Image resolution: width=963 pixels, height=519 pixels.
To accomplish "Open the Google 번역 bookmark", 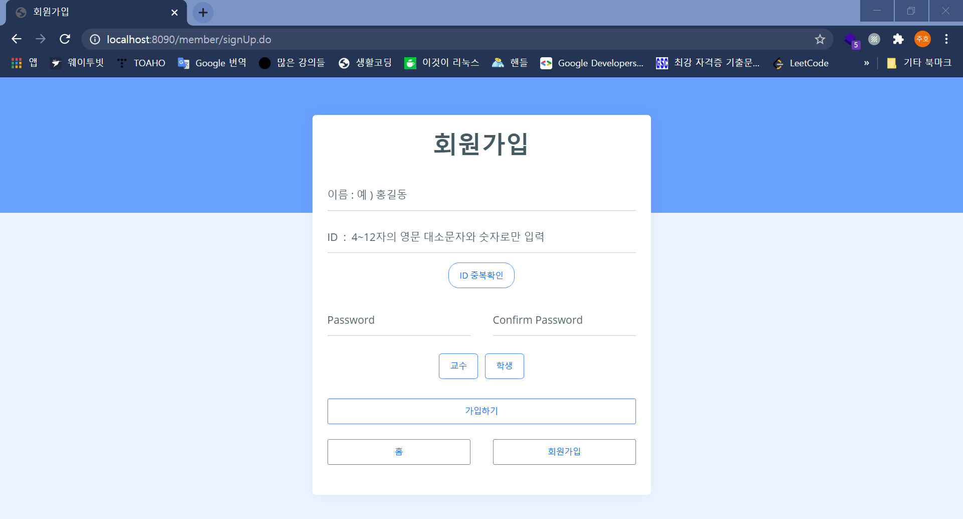I will click(x=212, y=63).
